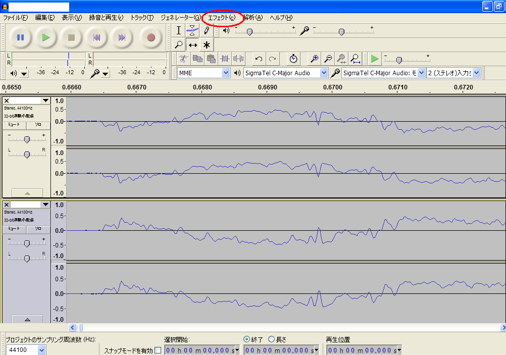Screen dimensions: 506x355
Task: Open second track name dropdown menu
Action: 45,205
